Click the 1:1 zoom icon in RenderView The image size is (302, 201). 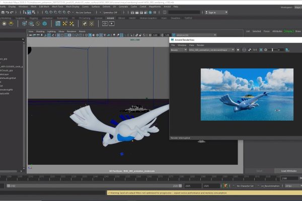click(x=255, y=50)
